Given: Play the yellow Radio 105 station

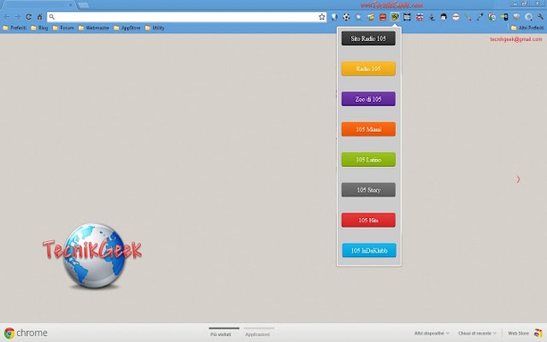Looking at the screenshot, I should (x=368, y=69).
